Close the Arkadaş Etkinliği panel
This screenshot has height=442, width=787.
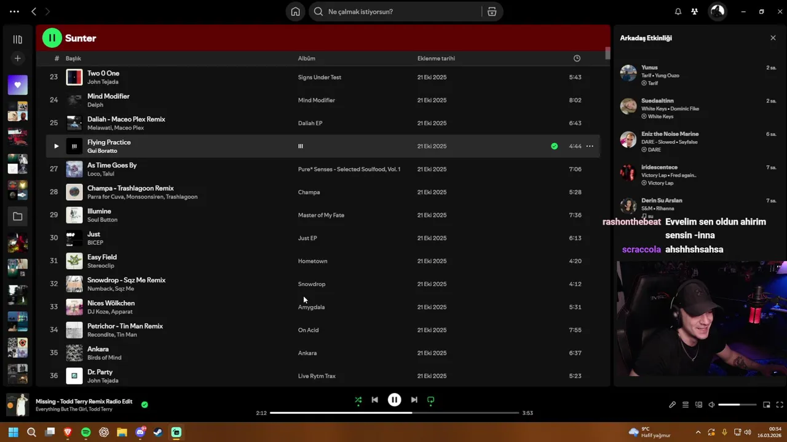773,38
